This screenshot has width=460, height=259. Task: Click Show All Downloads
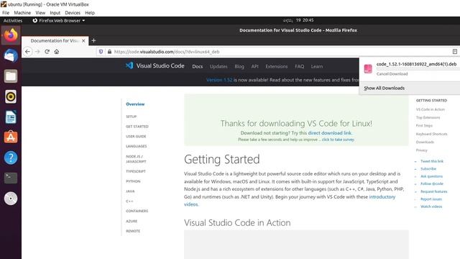click(x=384, y=88)
